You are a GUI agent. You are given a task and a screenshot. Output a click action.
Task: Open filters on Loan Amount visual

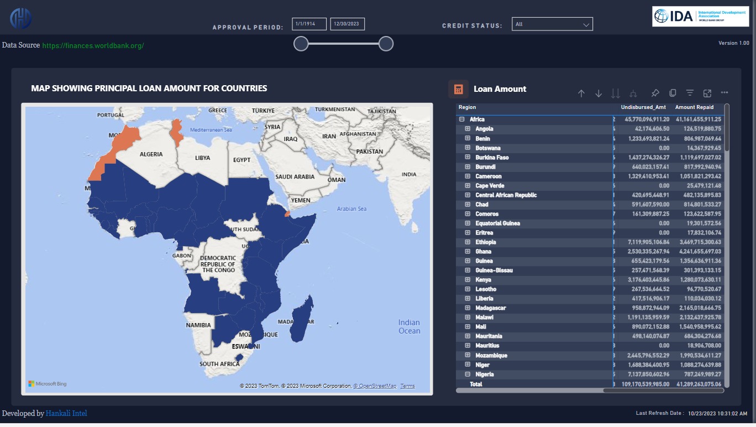pos(690,93)
